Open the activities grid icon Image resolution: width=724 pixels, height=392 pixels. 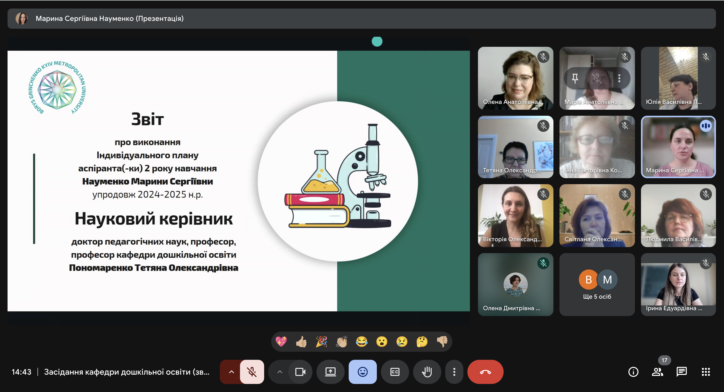[705, 372]
